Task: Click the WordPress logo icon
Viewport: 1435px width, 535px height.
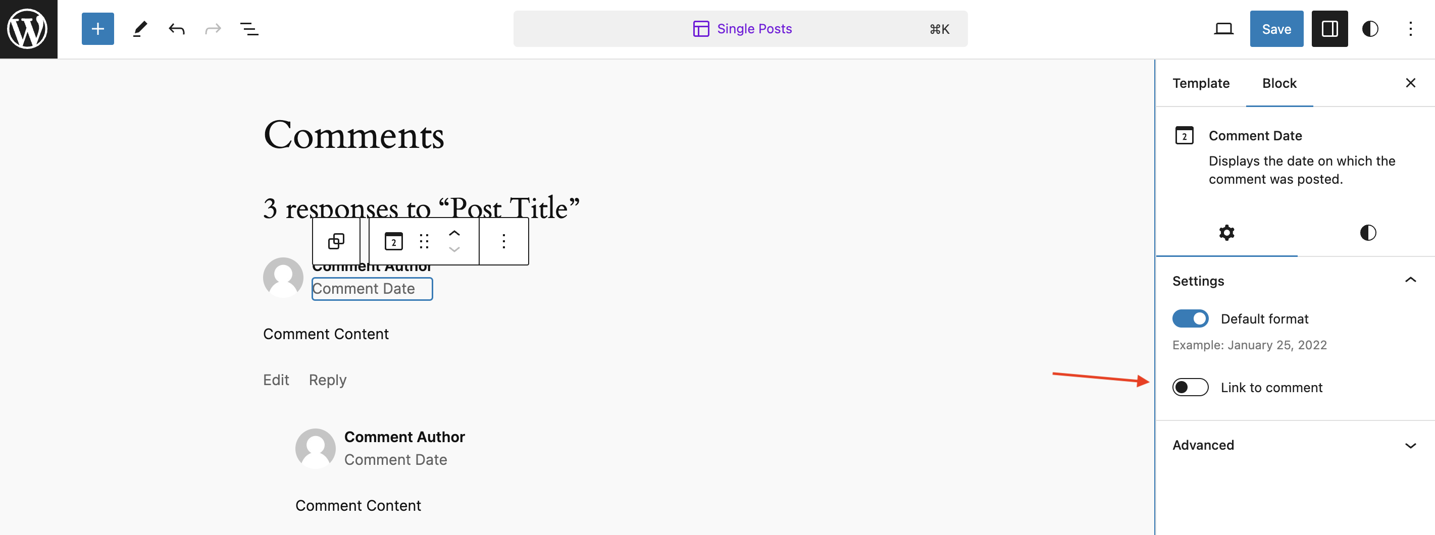Action: pos(28,29)
